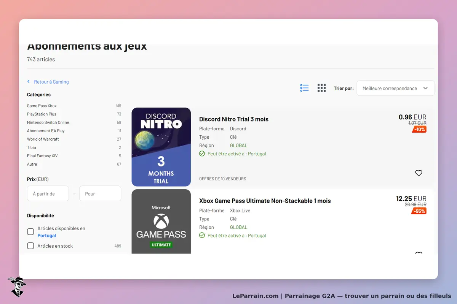Click crossed-out 1.07 EUR old price
Screen dimensions: 457x304
[x=417, y=123]
